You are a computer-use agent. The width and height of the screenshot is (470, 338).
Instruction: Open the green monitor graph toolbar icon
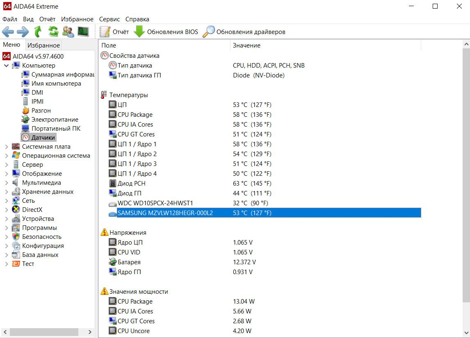[83, 32]
